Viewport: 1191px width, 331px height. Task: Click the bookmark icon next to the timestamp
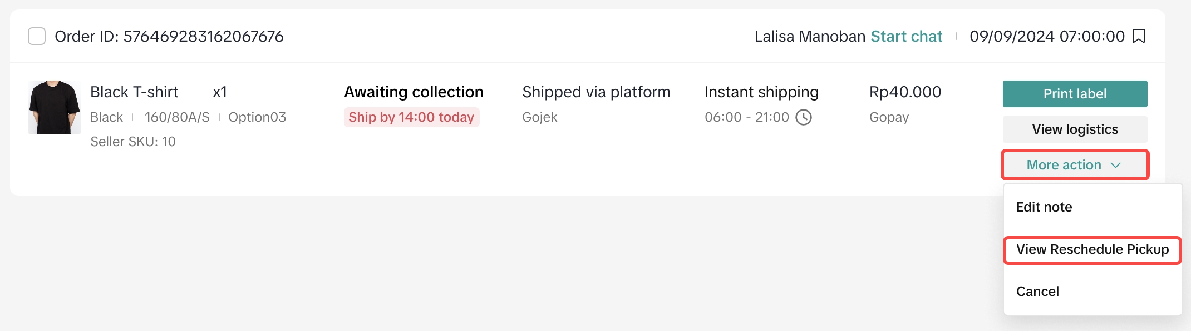click(1139, 36)
